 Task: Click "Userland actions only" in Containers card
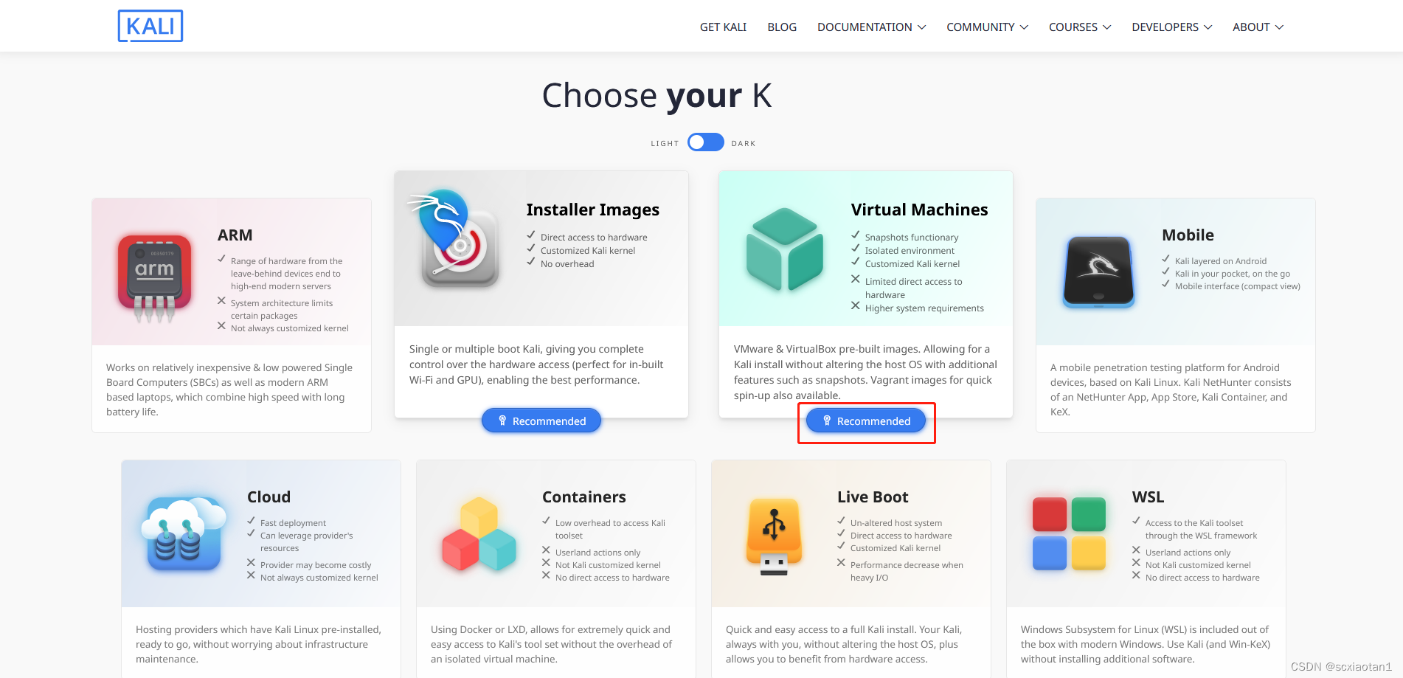[x=597, y=553]
